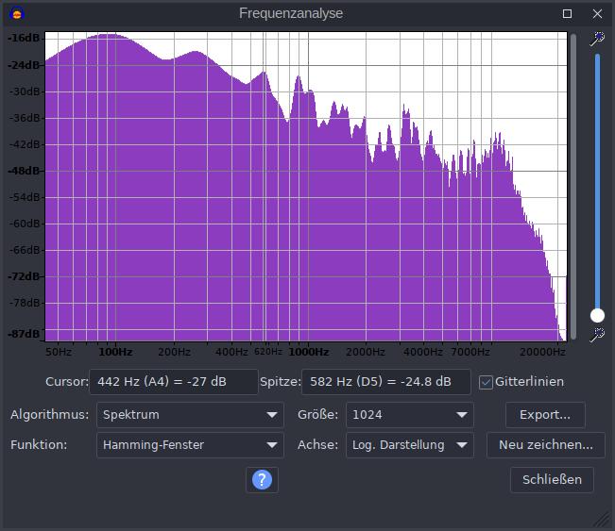Open the Größe 1024 dropdown
The image size is (615, 531).
click(x=410, y=415)
